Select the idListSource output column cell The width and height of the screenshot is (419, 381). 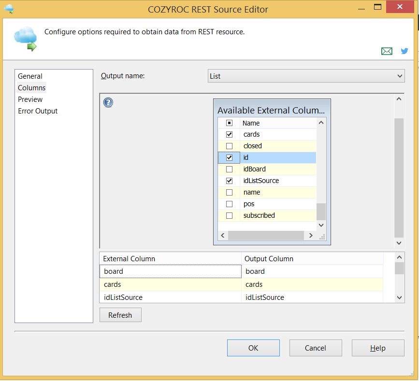pos(312,297)
